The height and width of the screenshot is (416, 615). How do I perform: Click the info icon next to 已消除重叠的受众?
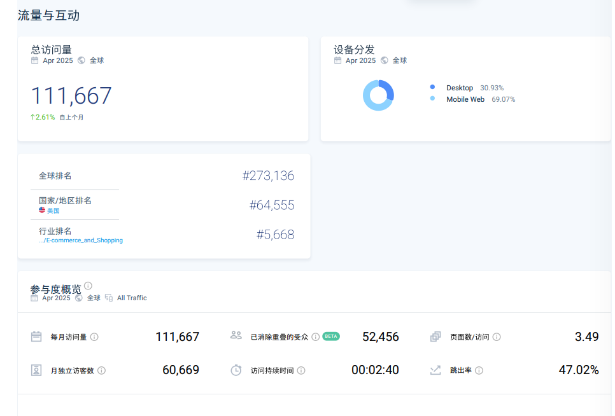pos(315,337)
